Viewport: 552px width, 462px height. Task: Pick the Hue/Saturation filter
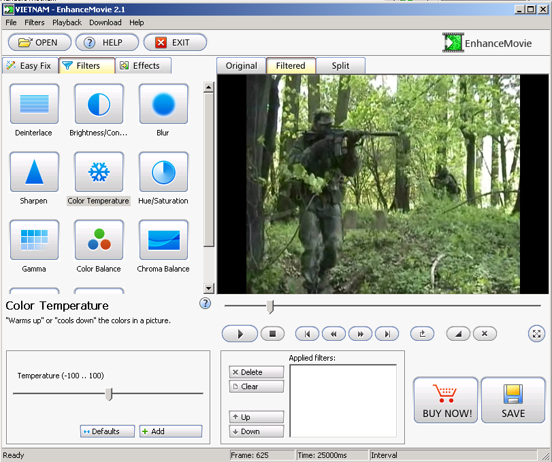point(163,172)
